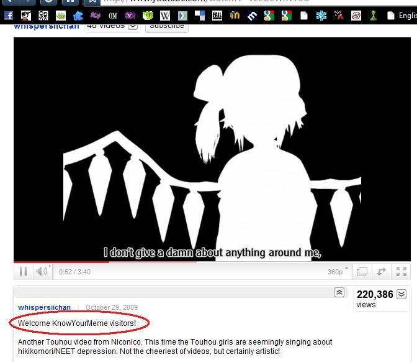Viewport: 417px width, 362px height.
Task: Open the orange 'in' lettered bookmark
Action: (235, 16)
